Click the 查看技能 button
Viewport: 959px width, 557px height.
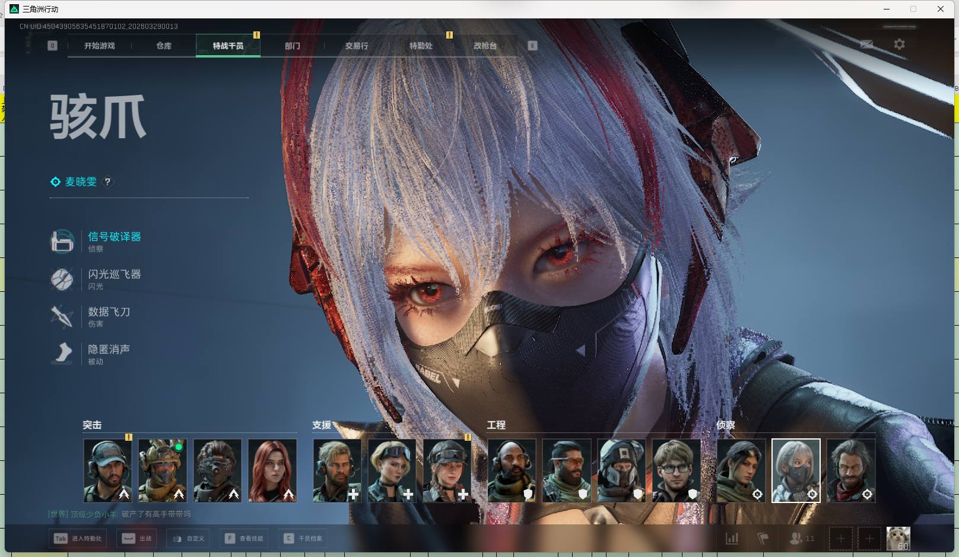tap(244, 539)
